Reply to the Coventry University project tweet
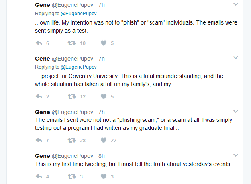The image size is (251, 184). [x=39, y=96]
